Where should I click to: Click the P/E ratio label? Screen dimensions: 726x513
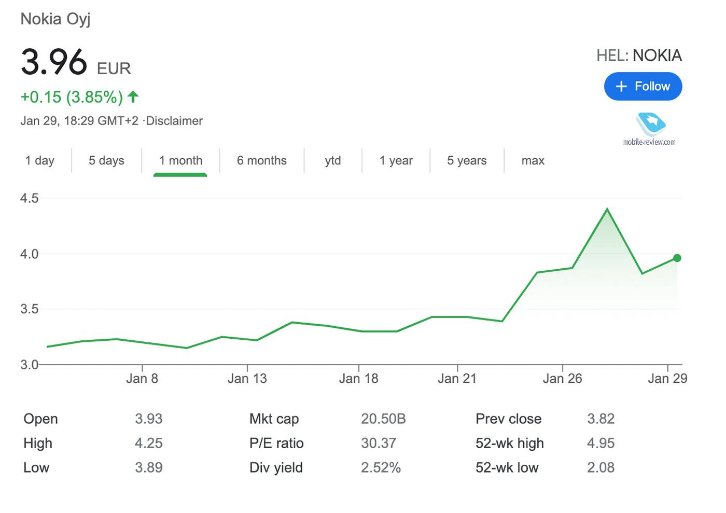pos(276,443)
